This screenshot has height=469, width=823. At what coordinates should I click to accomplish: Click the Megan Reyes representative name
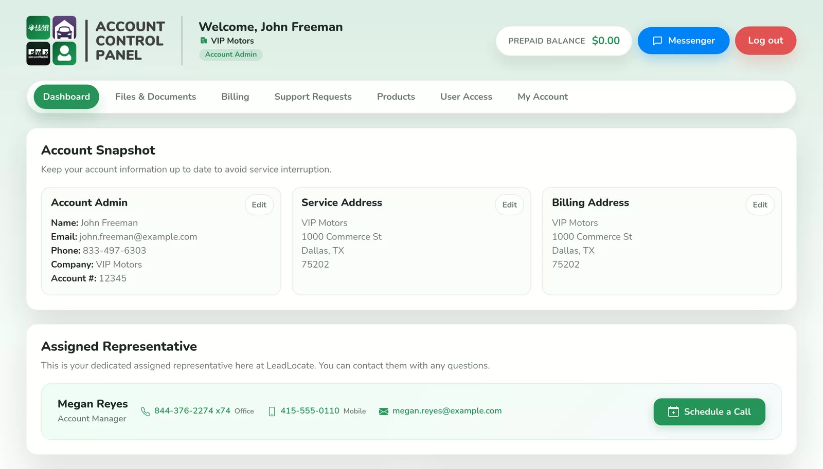[x=93, y=404]
